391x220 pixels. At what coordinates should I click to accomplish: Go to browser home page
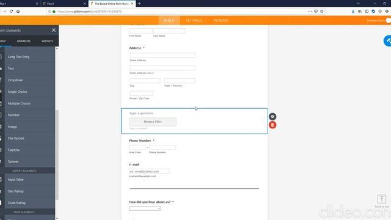click(18, 11)
